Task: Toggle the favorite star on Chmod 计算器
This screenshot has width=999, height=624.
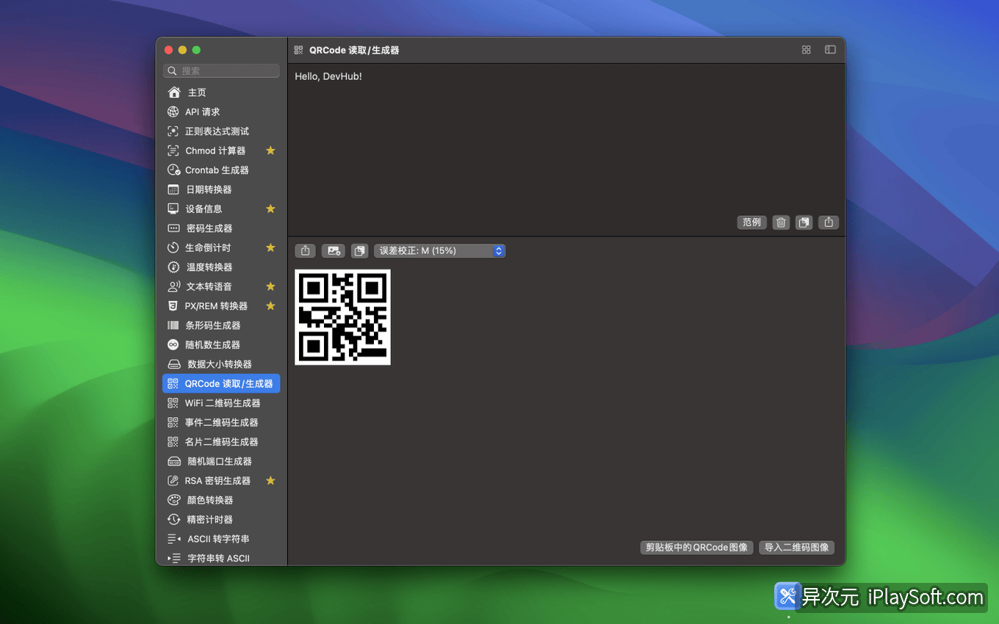Action: (x=270, y=150)
